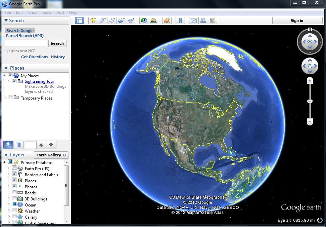Check the Temporary Places checkbox
The height and width of the screenshot is (227, 326).
pyautogui.click(x=10, y=98)
